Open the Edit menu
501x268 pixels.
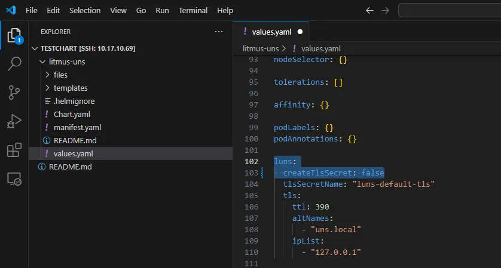(53, 11)
